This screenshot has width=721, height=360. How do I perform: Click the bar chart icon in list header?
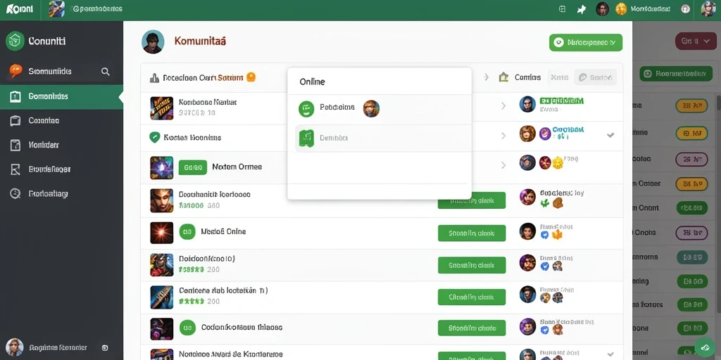[154, 77]
